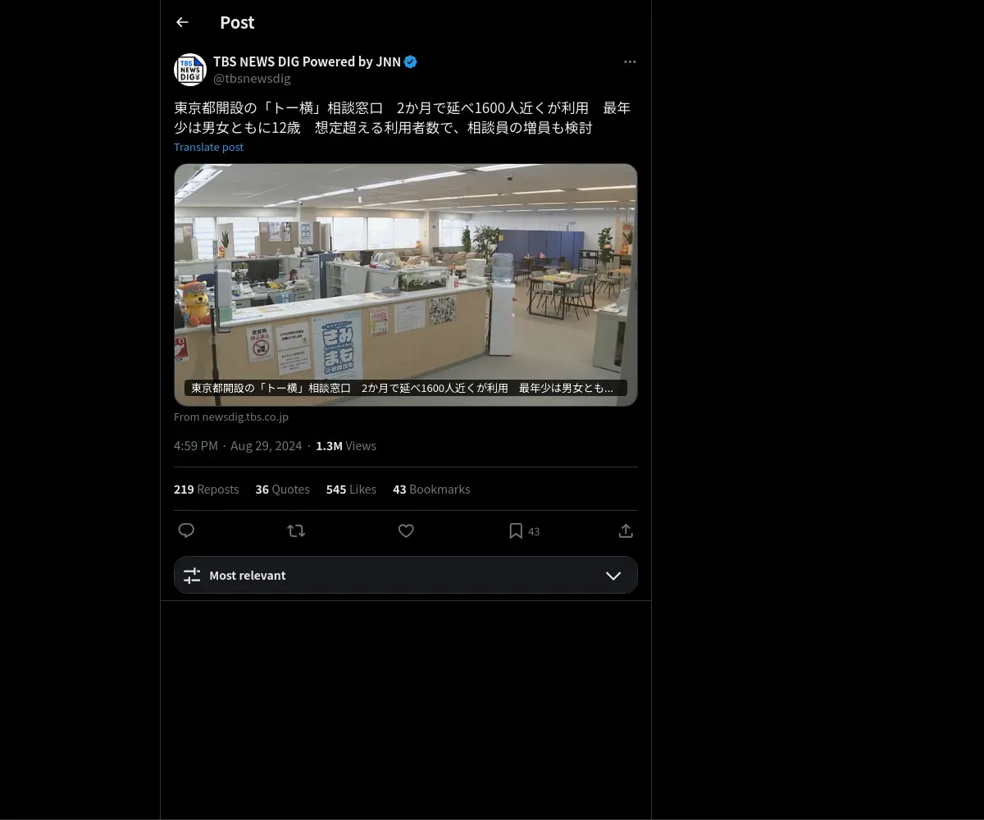View the 36 Quotes list
Screen dimensions: 984x820
coord(282,489)
